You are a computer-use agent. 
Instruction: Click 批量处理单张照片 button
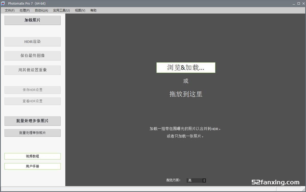tap(32, 133)
